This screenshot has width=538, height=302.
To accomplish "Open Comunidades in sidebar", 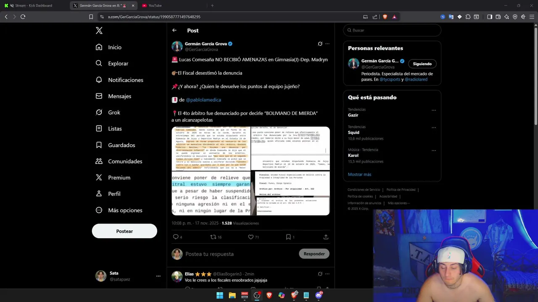I will pos(119,161).
